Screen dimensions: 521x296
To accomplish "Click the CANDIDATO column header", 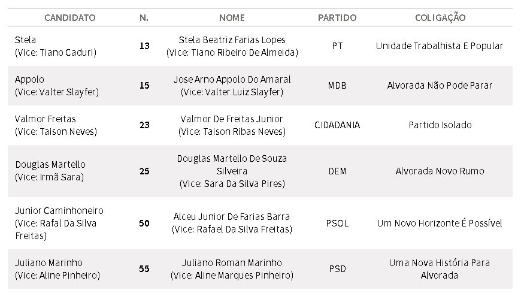I will pyautogui.click(x=70, y=17).
